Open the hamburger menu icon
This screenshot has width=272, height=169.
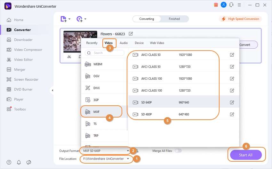[239, 5]
